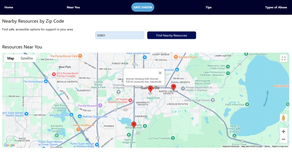Go to the Near You page
The image size is (292, 156).
pyautogui.click(x=73, y=8)
